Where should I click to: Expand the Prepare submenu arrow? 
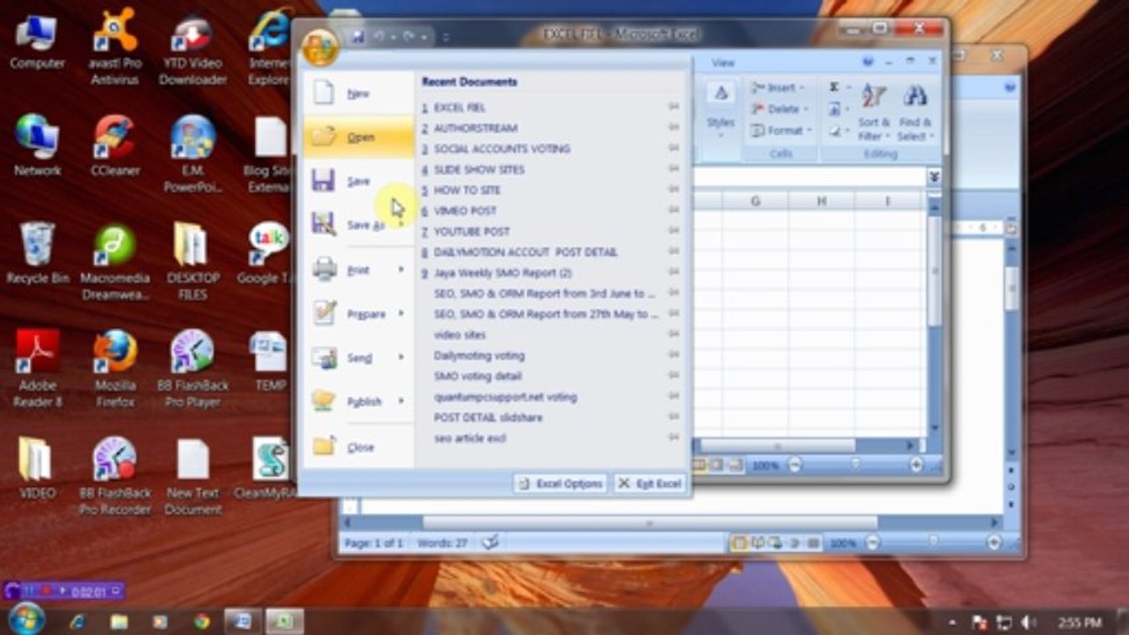click(402, 313)
